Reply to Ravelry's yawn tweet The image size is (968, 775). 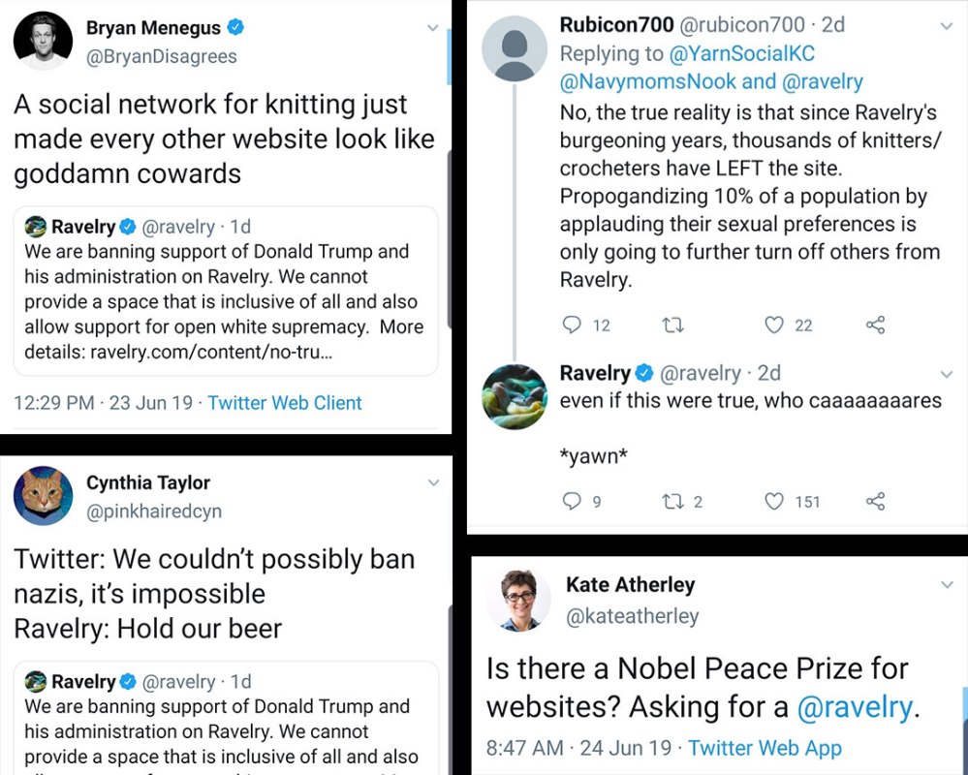[x=573, y=501]
